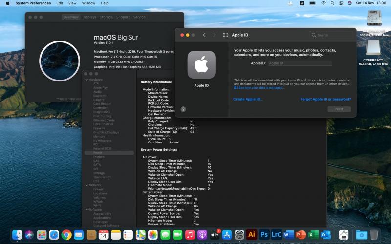Screen dimensions: 391x244
Task: Select Bluetooth in System Information sidebar
Action: click(100, 96)
